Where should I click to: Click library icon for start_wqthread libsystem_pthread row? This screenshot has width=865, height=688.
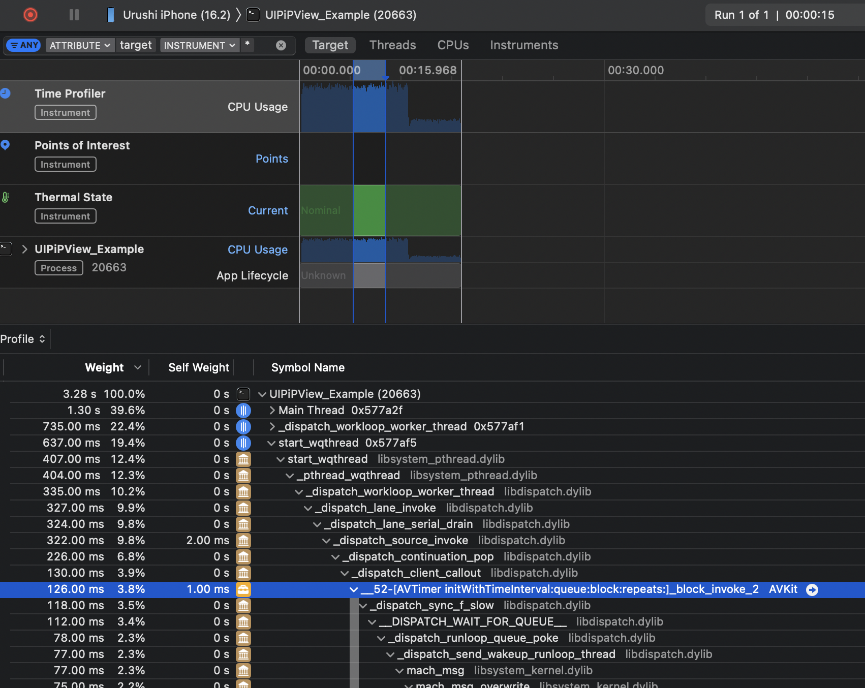pos(243,459)
